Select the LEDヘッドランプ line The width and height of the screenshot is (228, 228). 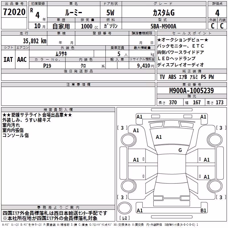click(x=176, y=58)
